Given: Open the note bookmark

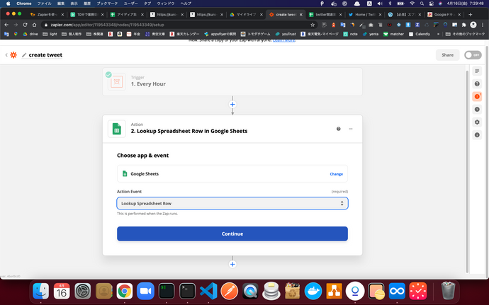Looking at the screenshot, I should (350, 34).
